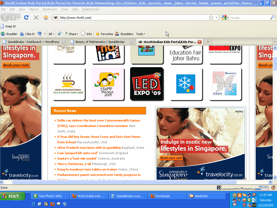Open the File menu

point(3,9)
